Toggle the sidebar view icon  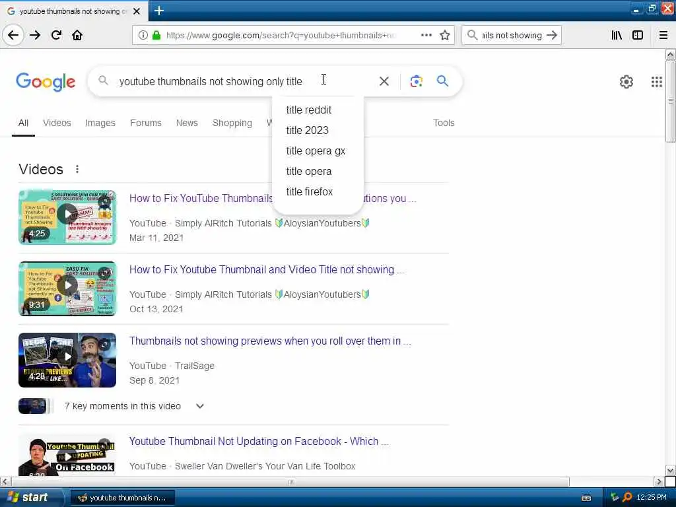pos(638,35)
